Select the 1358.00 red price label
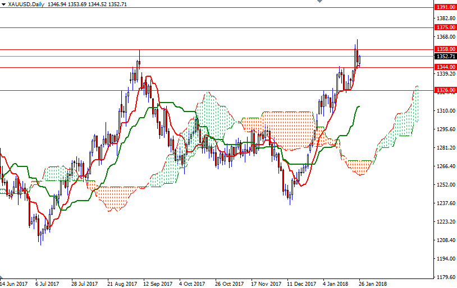 445,49
